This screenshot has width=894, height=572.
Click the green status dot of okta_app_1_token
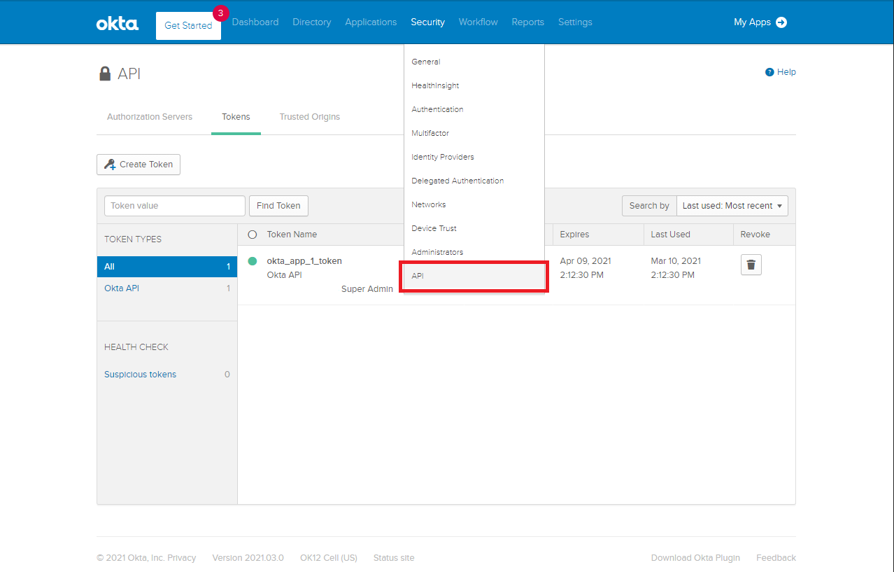click(x=253, y=261)
